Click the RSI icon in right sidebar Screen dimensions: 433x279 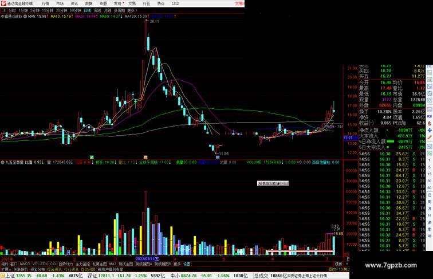(x=430, y=116)
